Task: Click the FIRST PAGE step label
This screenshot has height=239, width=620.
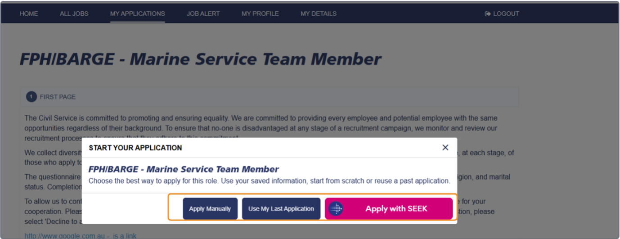Action: tap(58, 97)
